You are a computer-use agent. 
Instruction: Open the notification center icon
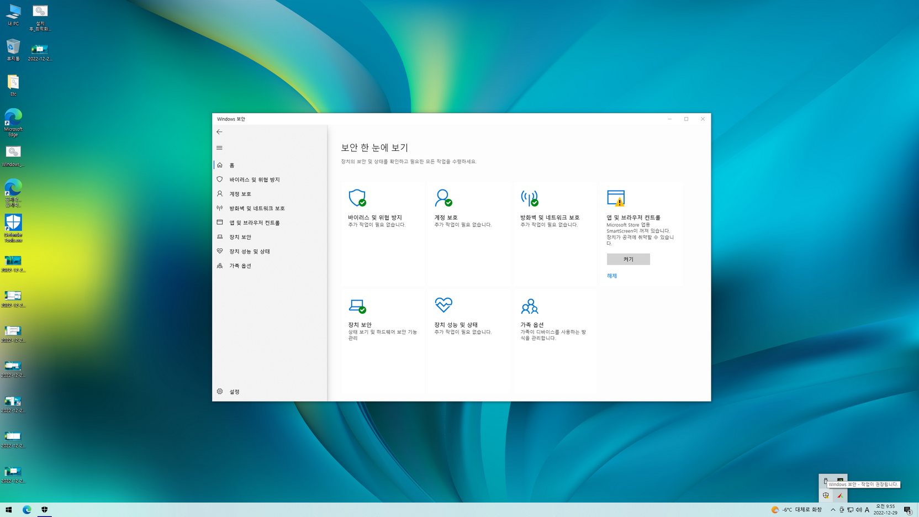(x=908, y=510)
